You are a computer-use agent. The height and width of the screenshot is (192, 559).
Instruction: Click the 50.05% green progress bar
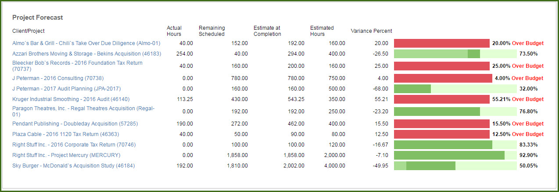tap(455, 166)
